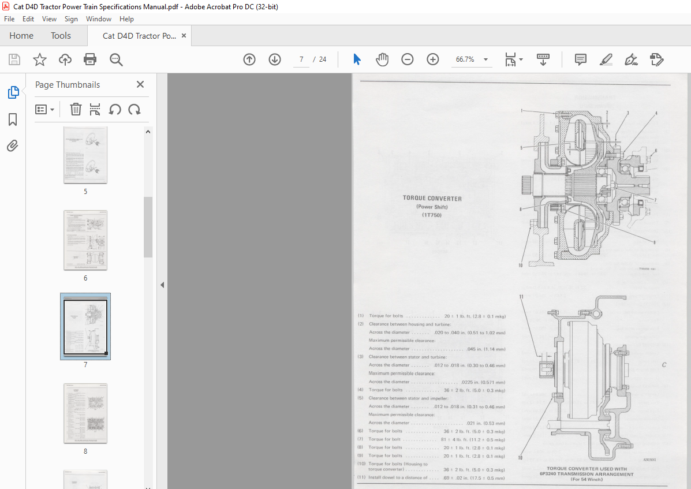The height and width of the screenshot is (489, 691).
Task: Click the 66.7% zoom value field
Action: click(x=465, y=59)
